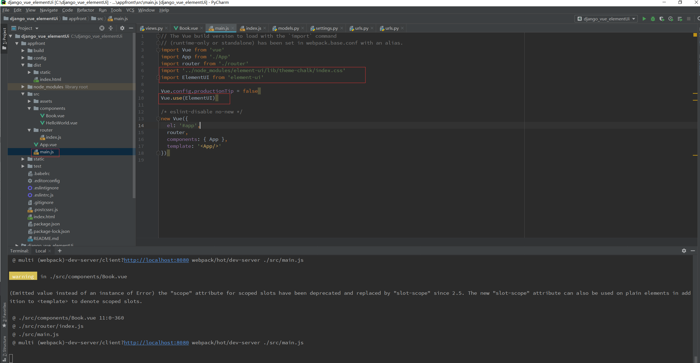Image resolution: width=700 pixels, height=363 pixels.
Task: Toggle the 2: Favorites tool window
Action: [x=4, y=315]
